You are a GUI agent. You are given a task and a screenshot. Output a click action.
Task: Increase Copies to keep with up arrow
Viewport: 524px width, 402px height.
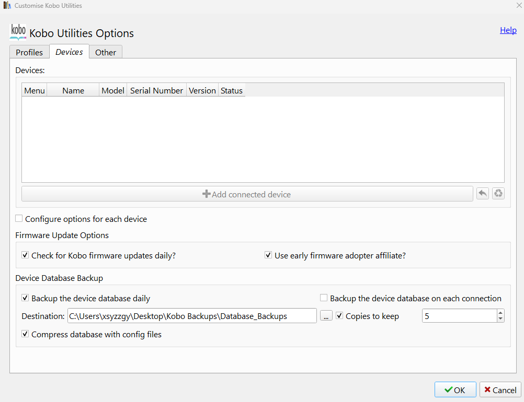pyautogui.click(x=500, y=313)
